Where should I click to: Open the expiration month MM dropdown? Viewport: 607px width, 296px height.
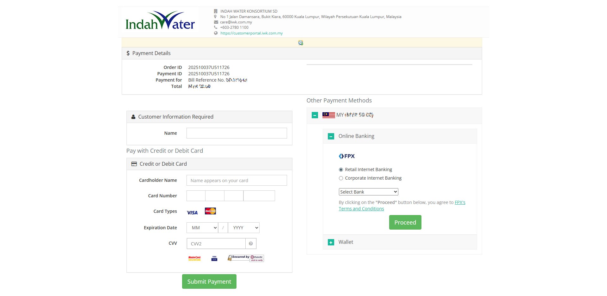coord(202,228)
